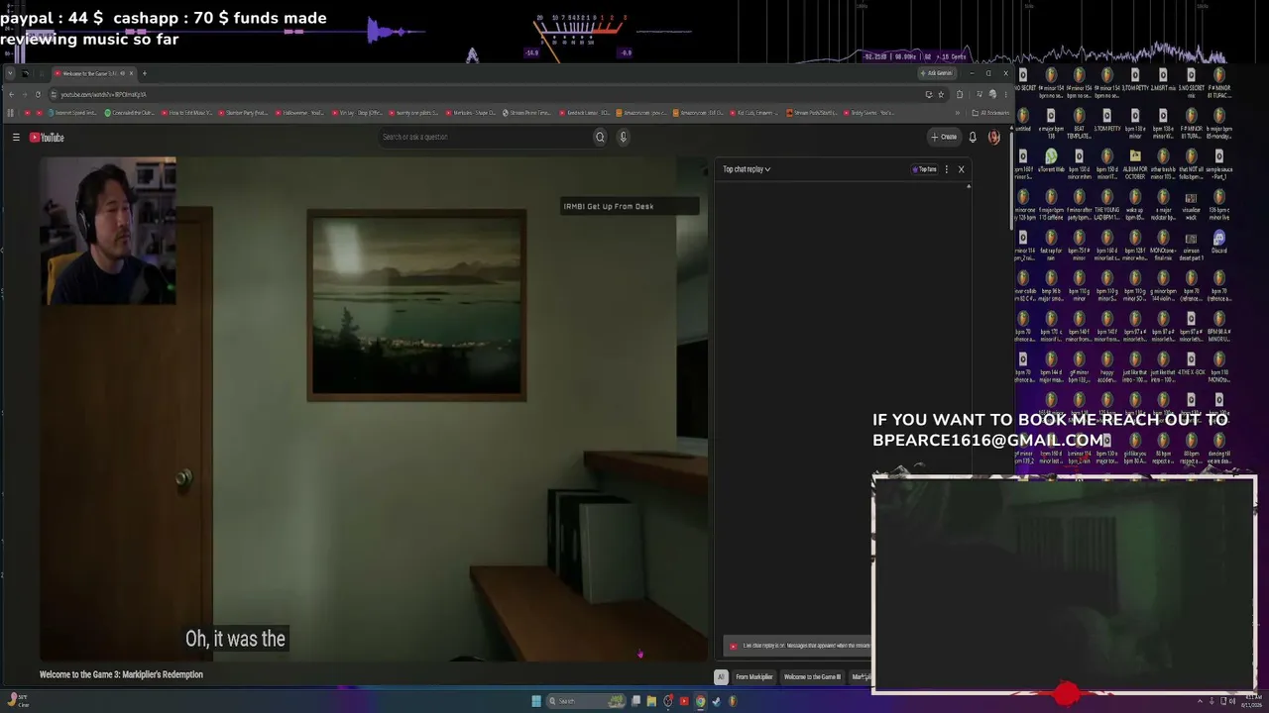Open the Top fans badge button

click(925, 169)
